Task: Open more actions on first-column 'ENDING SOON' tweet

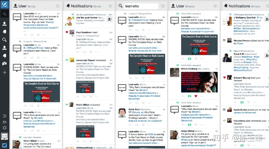Action: click(44, 106)
